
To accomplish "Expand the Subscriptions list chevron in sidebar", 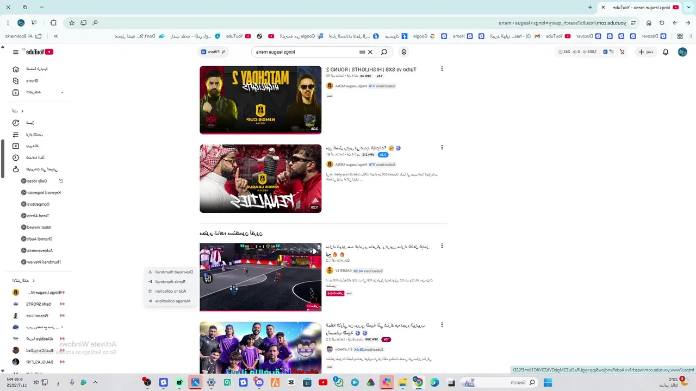I will tap(34, 281).
